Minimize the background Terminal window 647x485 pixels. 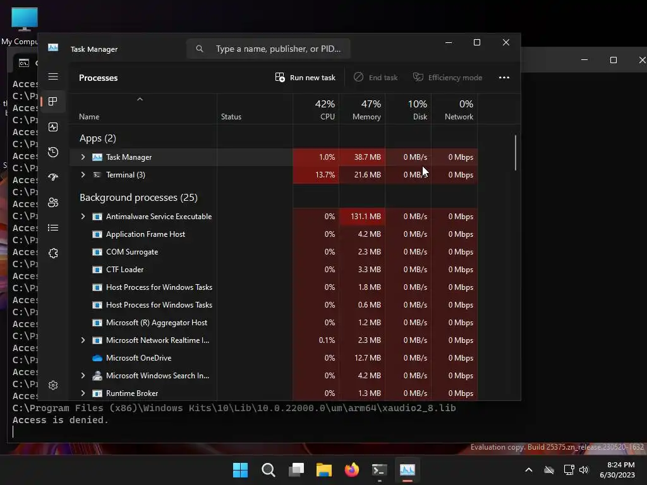pos(584,60)
